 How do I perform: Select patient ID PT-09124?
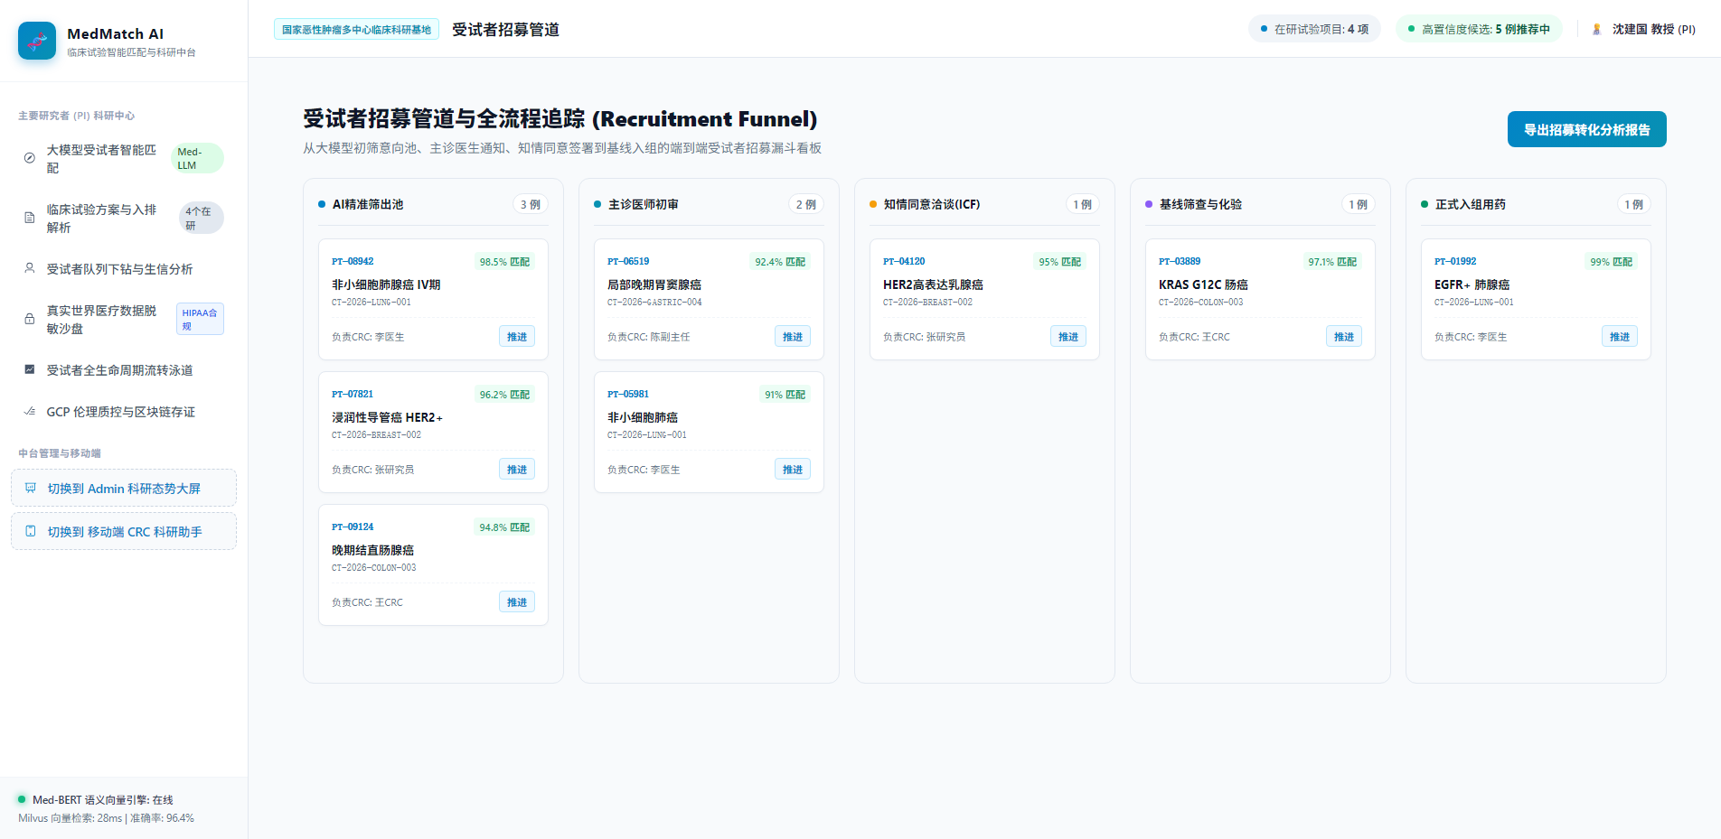(353, 527)
